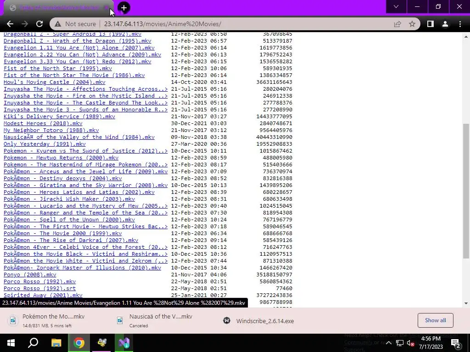Open Windows taskbar search
Viewport: 470px width, 352px height.
tap(33, 343)
